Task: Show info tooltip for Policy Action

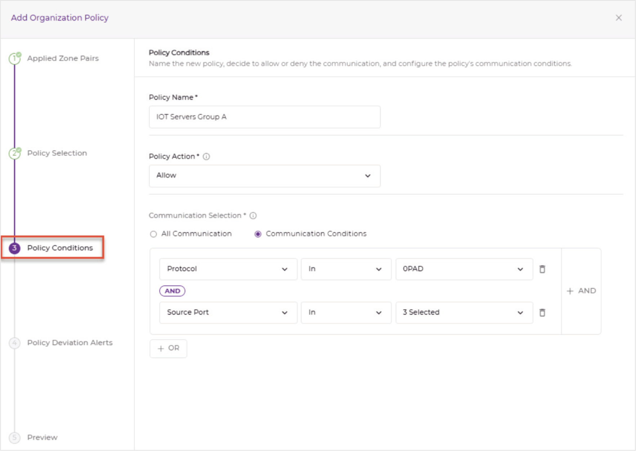Action: pos(206,156)
